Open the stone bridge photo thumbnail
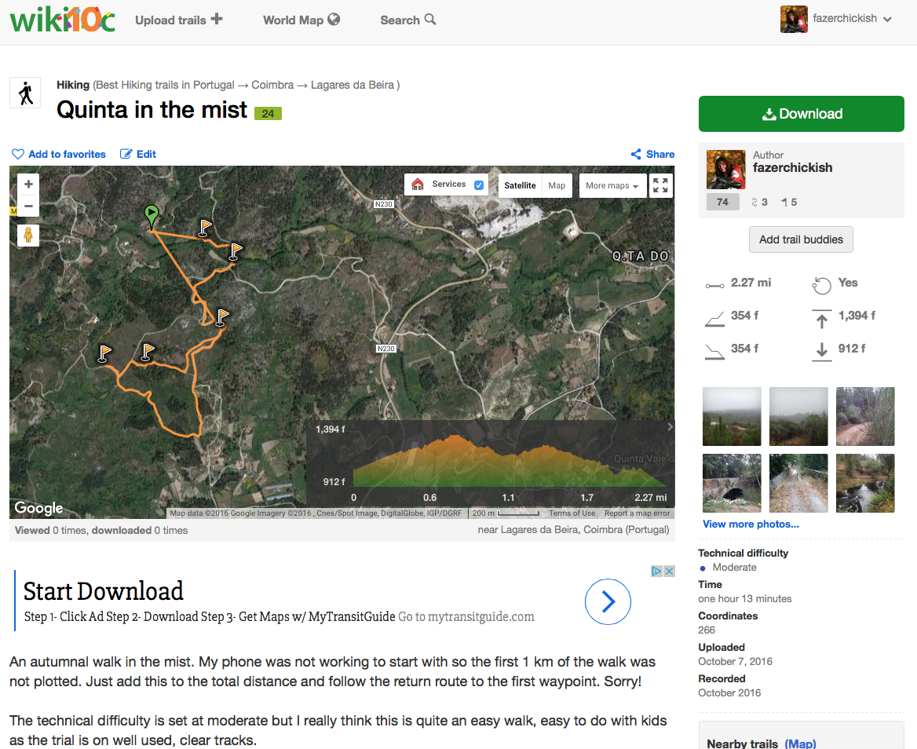 click(732, 483)
